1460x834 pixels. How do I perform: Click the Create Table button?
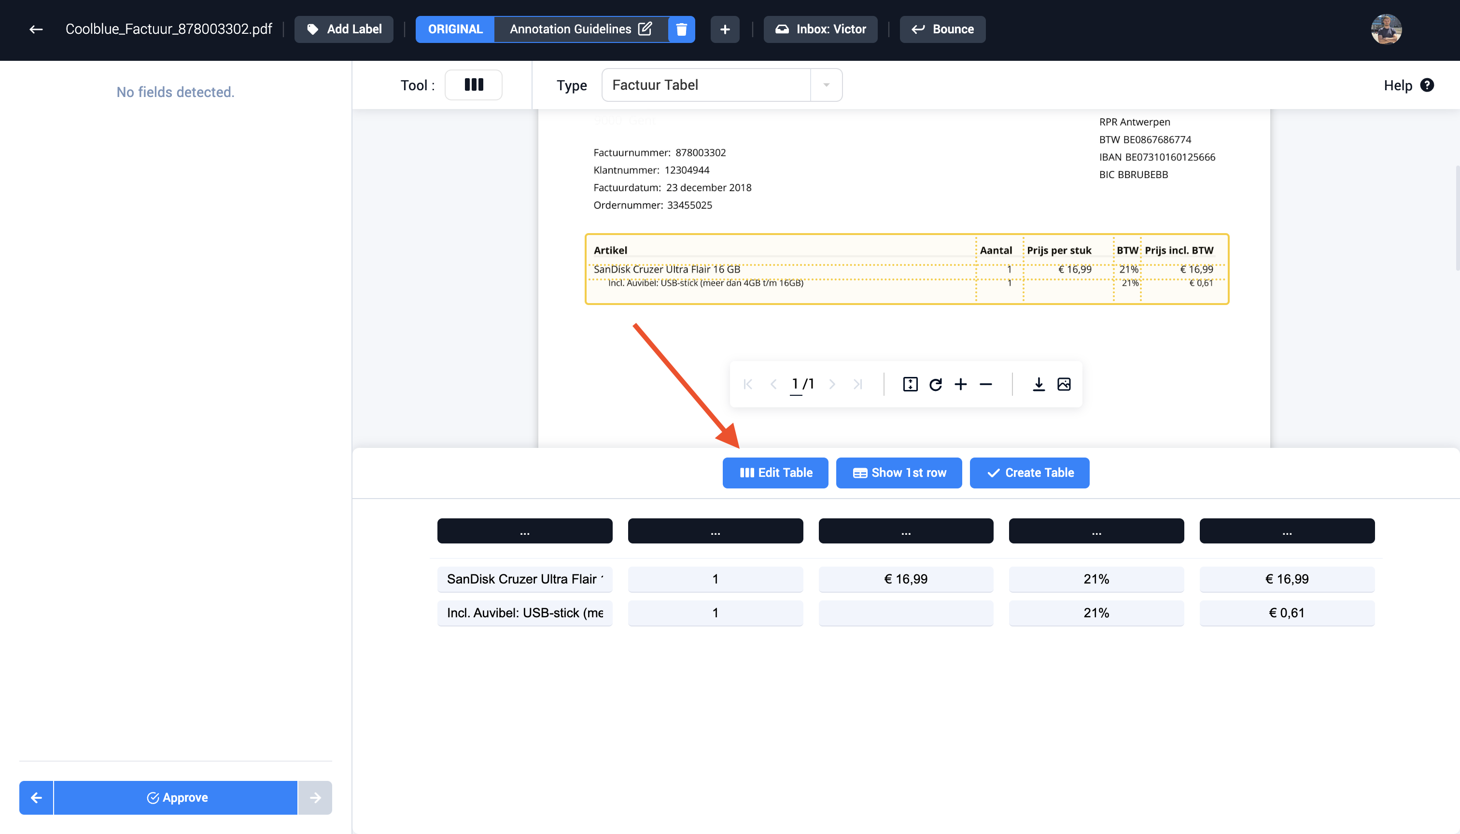1030,473
